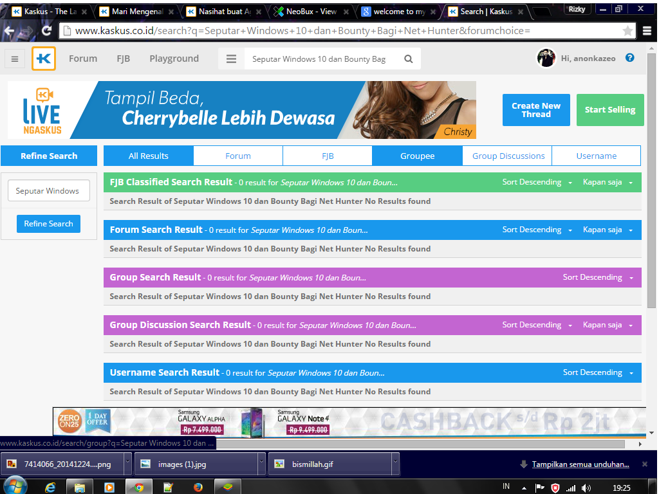Open Forum in top navigation
659x494 pixels.
click(83, 59)
